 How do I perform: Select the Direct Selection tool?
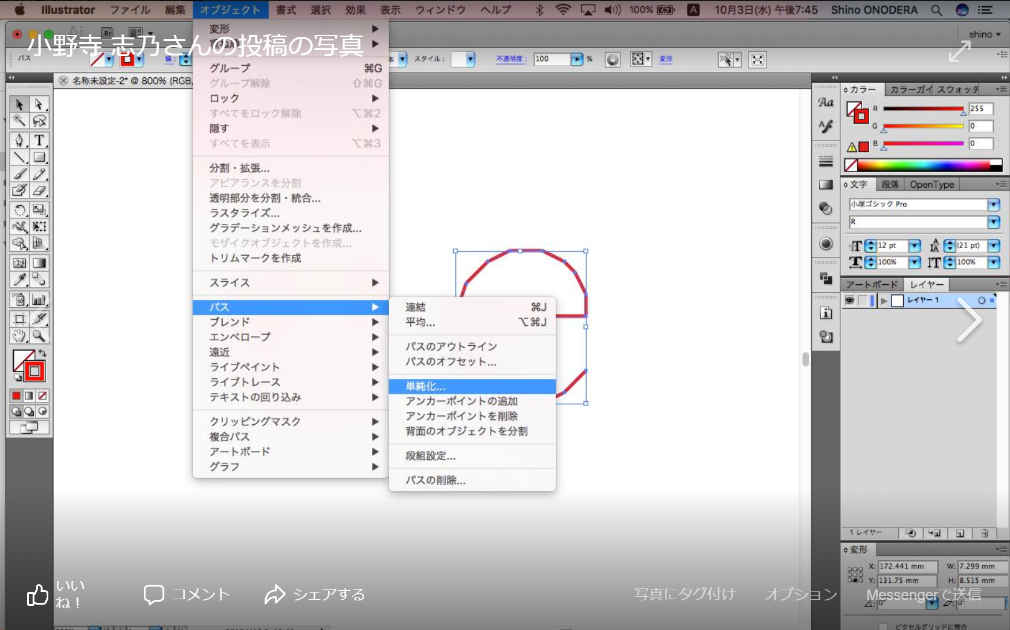tap(39, 104)
